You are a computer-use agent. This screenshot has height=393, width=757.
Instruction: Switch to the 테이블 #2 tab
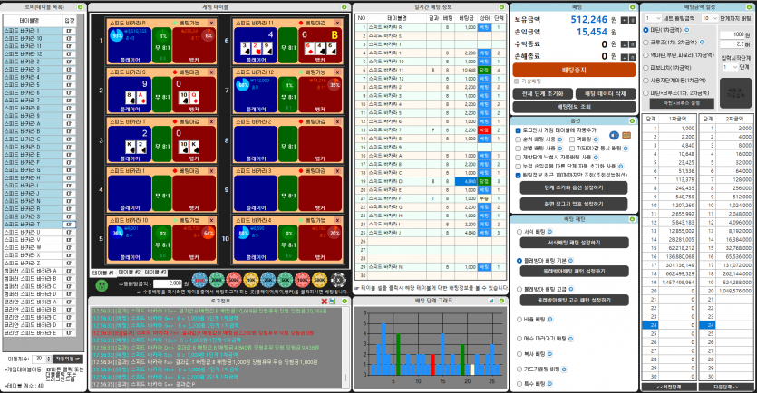131,272
